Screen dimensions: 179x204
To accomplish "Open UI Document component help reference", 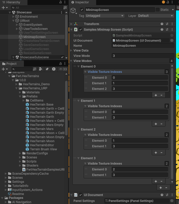I will click(162, 195).
